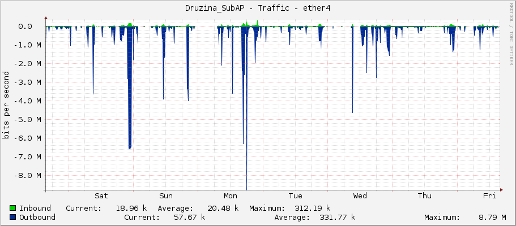
Task: Click the 'Sat' day label on x-axis
Action: coord(101,196)
